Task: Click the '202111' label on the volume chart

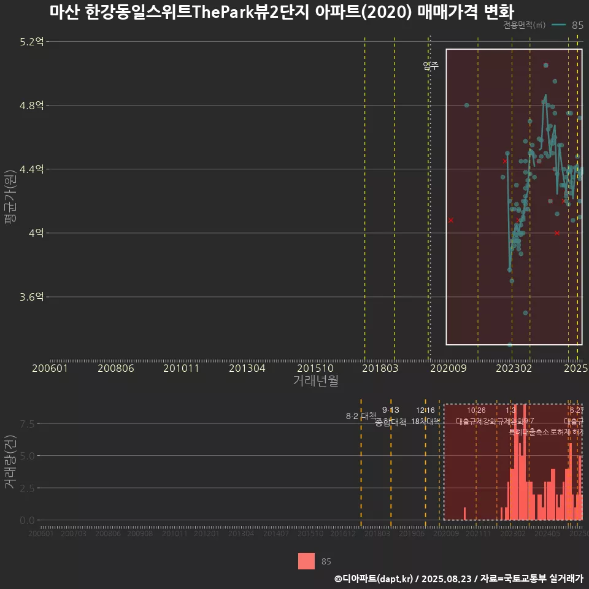Action: tap(479, 533)
